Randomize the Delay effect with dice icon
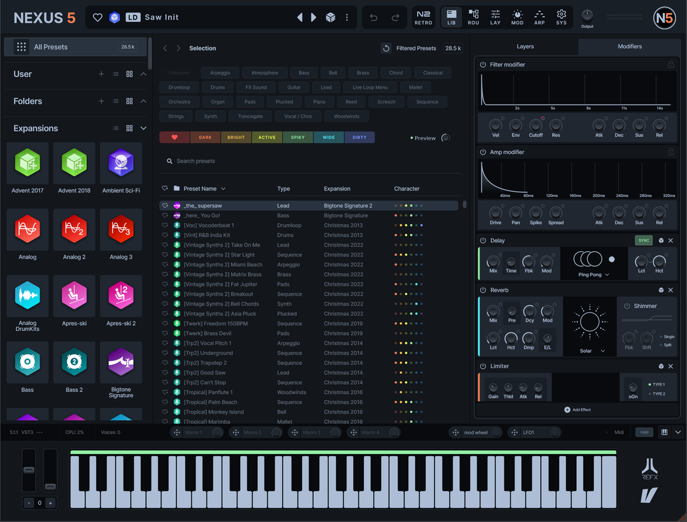Image resolution: width=687 pixels, height=522 pixels. (x=661, y=241)
